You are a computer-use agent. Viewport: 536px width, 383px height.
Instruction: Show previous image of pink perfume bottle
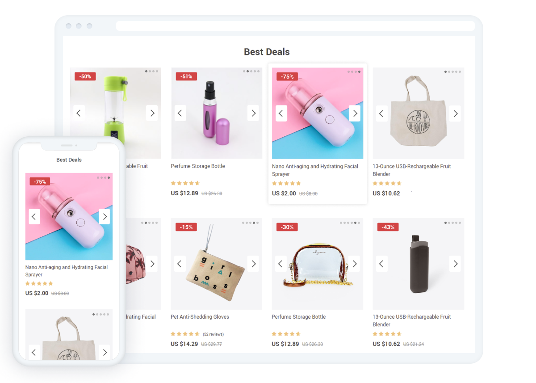coord(180,113)
